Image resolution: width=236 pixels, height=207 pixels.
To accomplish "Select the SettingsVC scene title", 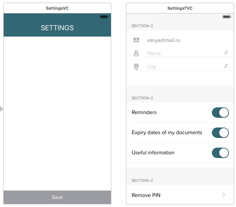I will point(57,8).
